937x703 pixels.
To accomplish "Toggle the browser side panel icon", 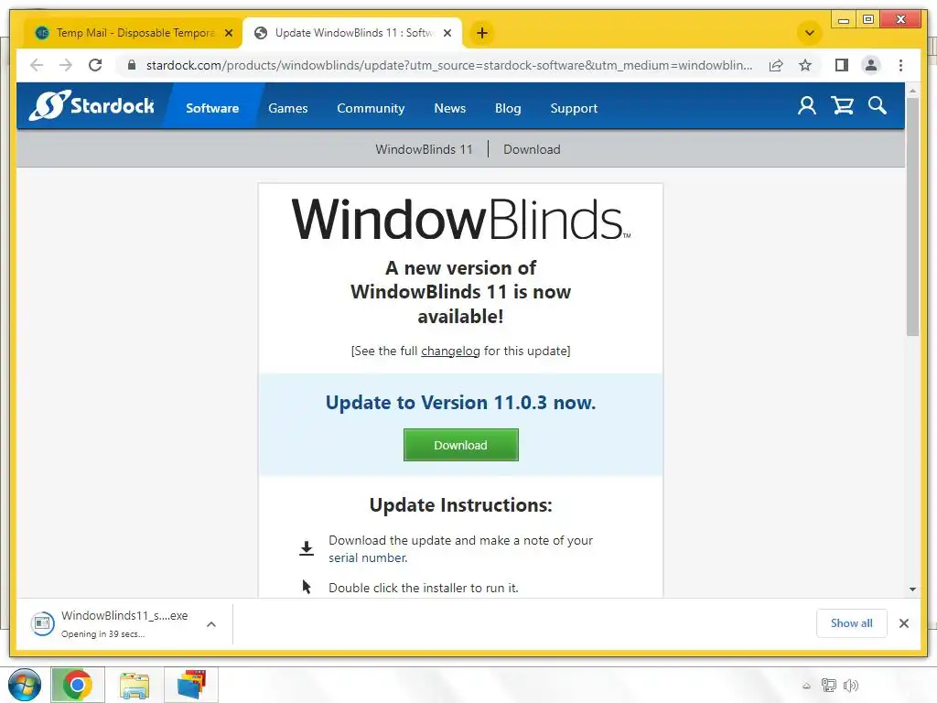I will pos(842,65).
